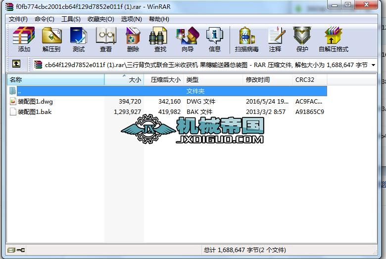Click the archive icon in the address bar

point(38,65)
